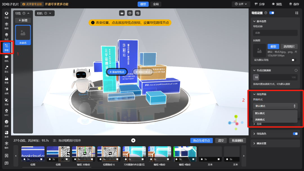Open the 动画 animation tool
Image resolution: width=304 pixels, height=171 pixels.
(6, 91)
